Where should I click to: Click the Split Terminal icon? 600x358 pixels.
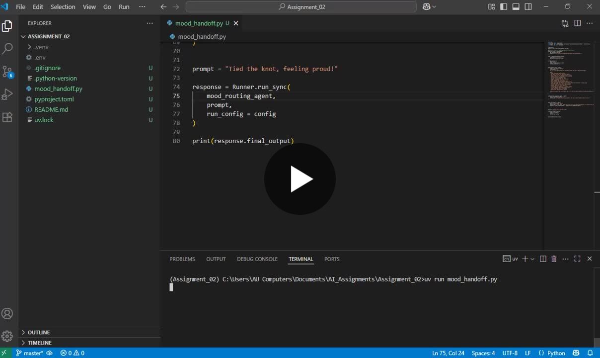[x=543, y=259]
